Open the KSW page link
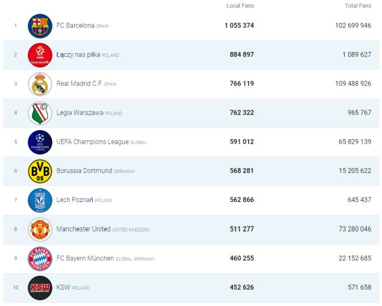This screenshot has width=382, height=306. (x=63, y=288)
